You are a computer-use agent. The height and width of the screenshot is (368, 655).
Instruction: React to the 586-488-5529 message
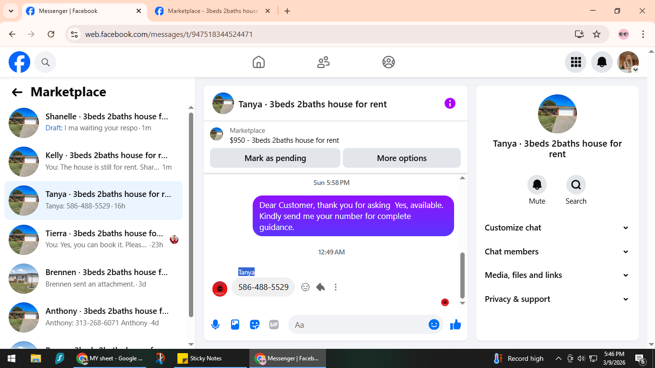[305, 287]
